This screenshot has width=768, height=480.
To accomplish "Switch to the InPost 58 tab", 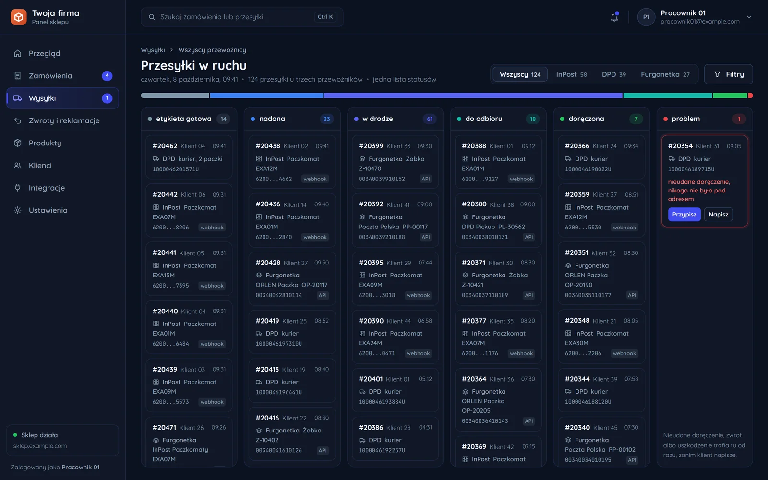I will click(571, 74).
